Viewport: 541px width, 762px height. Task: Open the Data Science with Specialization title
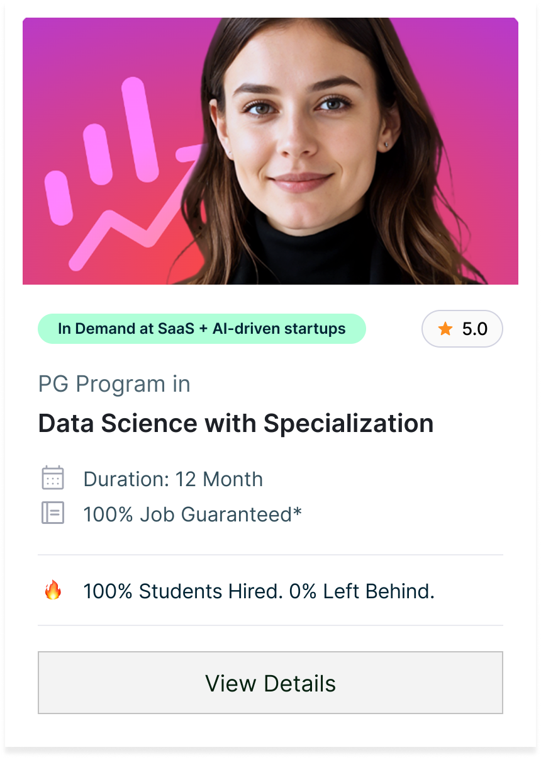236,423
